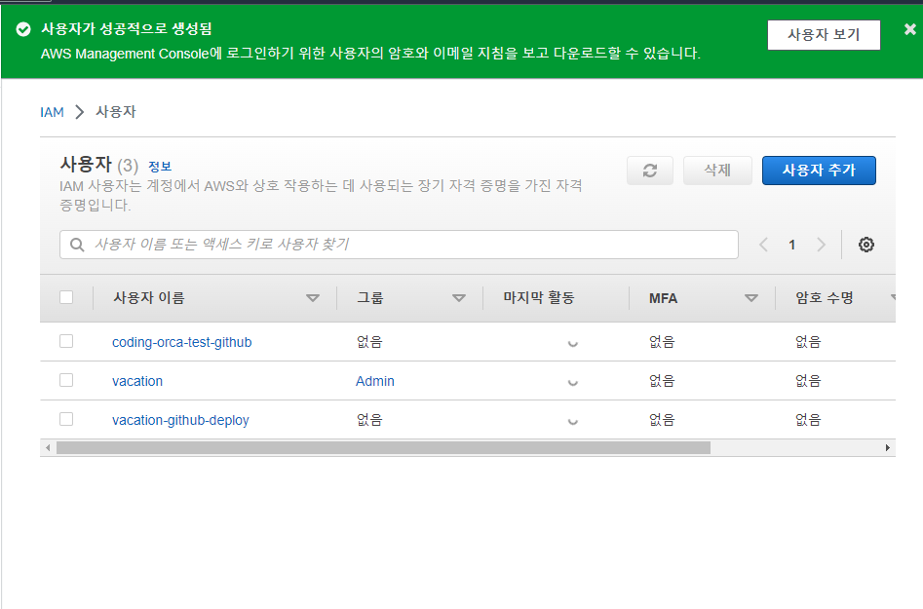Dismiss the green success banner
923x609 pixels.
910,29
